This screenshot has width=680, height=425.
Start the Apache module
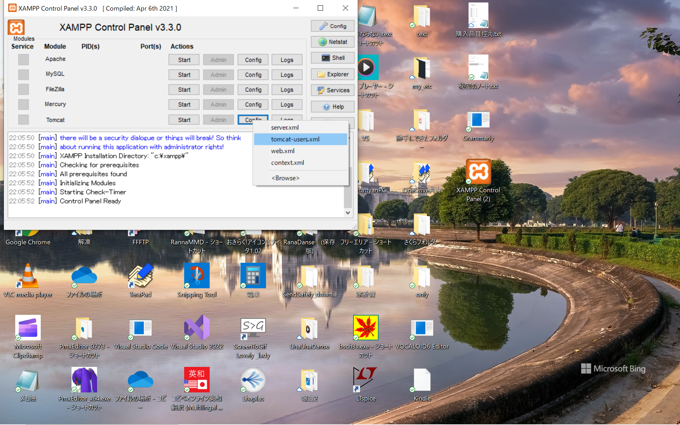(184, 60)
